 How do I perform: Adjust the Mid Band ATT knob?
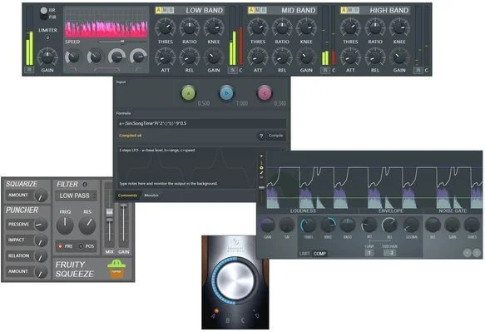[258, 57]
